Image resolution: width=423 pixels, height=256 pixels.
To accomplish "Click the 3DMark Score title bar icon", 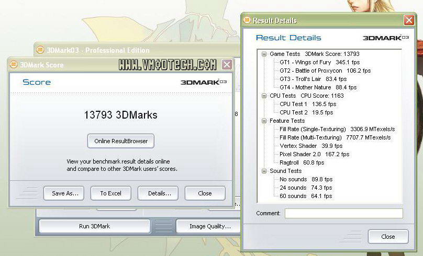I will pos(14,65).
